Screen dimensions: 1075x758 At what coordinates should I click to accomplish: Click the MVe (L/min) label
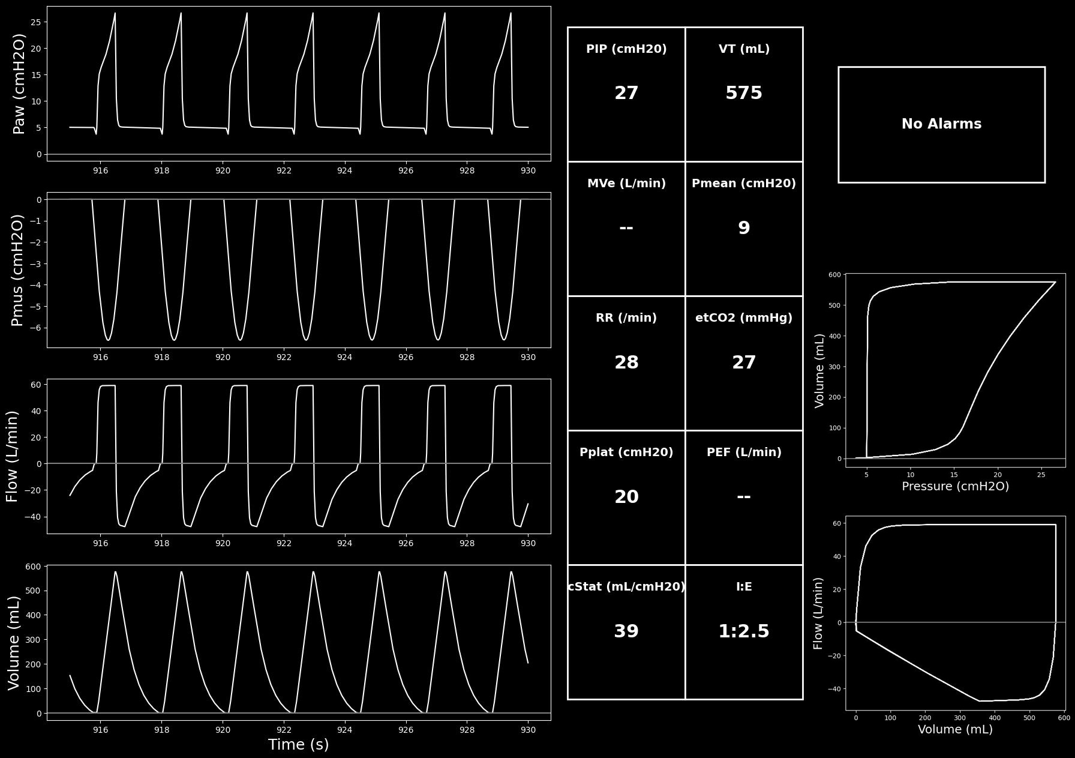[626, 184]
